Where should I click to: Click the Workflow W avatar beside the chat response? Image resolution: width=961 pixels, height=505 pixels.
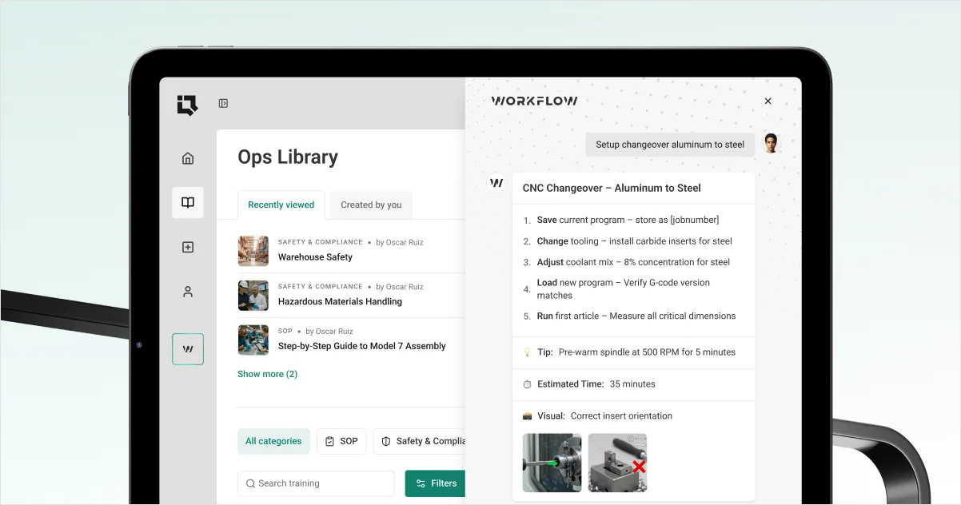coord(496,182)
